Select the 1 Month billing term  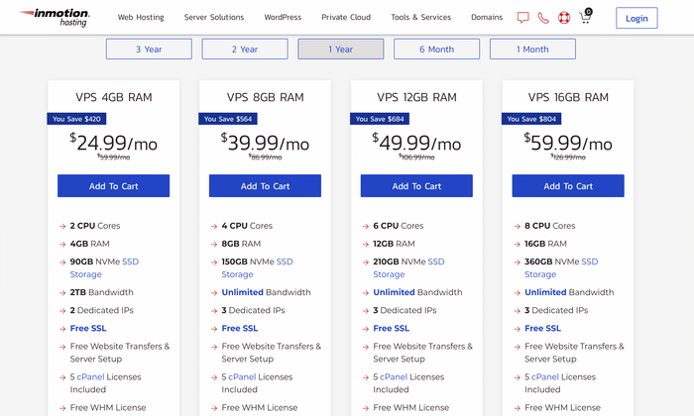pos(532,50)
